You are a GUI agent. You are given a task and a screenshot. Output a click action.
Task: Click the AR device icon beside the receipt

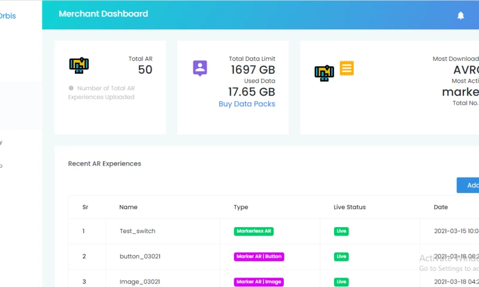[x=325, y=73]
